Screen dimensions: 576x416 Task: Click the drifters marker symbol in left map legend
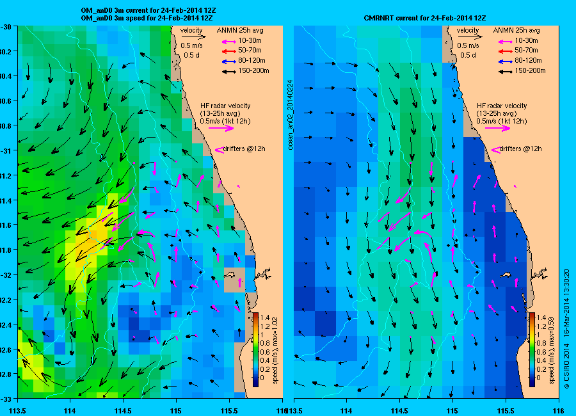(x=219, y=150)
